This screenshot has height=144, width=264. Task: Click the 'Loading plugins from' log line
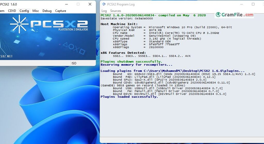(172, 71)
